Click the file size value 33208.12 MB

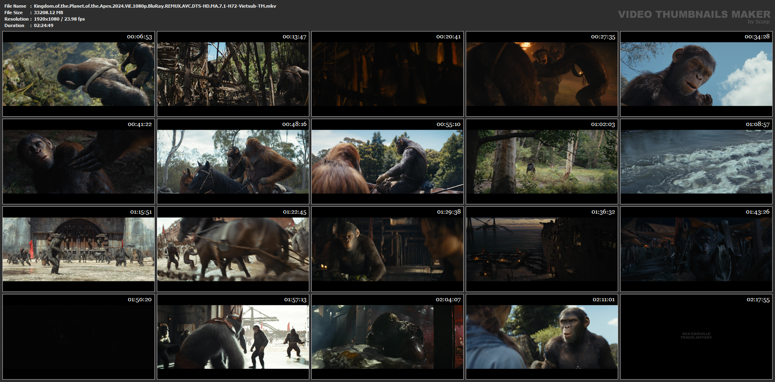(49, 13)
